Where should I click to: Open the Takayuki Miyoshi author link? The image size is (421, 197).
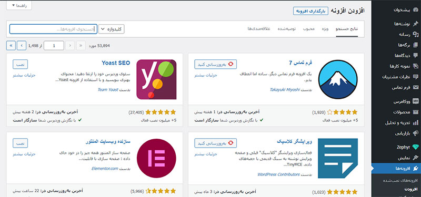click(x=285, y=90)
